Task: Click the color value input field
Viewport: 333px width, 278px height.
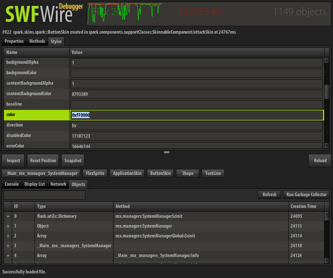Action: [197, 115]
